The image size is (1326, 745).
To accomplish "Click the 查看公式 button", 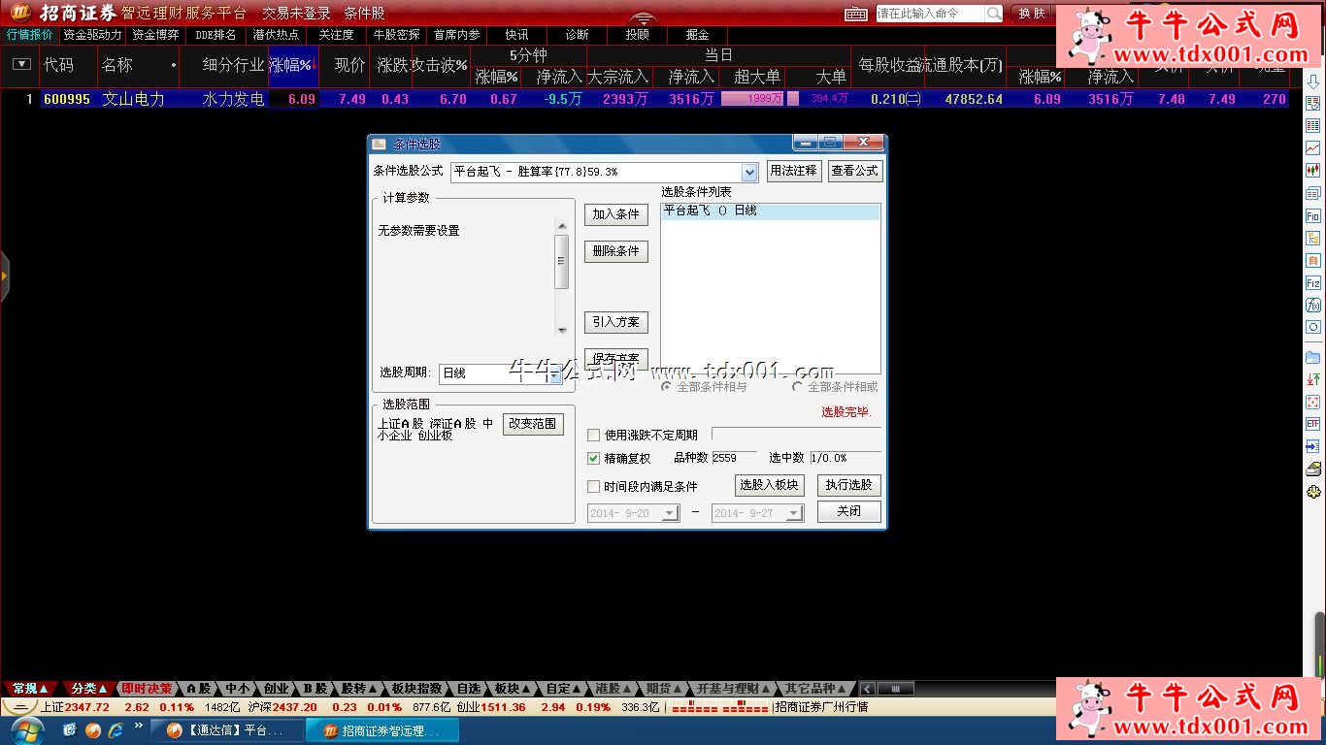I will [855, 171].
